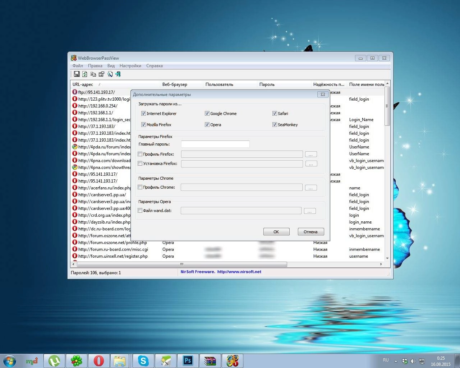Open the Справка menu
Image resolution: width=460 pixels, height=368 pixels.
pyautogui.click(x=155, y=66)
